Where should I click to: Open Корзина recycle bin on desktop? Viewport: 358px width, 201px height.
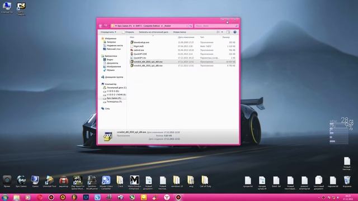pos(347,181)
